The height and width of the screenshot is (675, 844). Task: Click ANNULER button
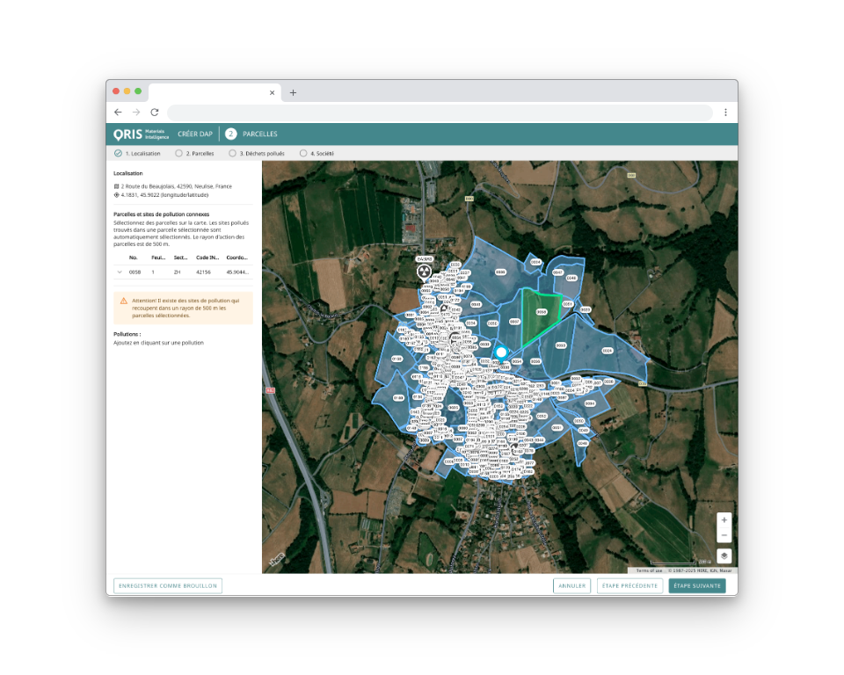pos(571,585)
